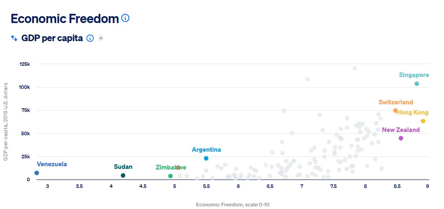Click the Economic Freedom x-axis title
Image resolution: width=444 pixels, height=209 pixels.
click(x=233, y=205)
